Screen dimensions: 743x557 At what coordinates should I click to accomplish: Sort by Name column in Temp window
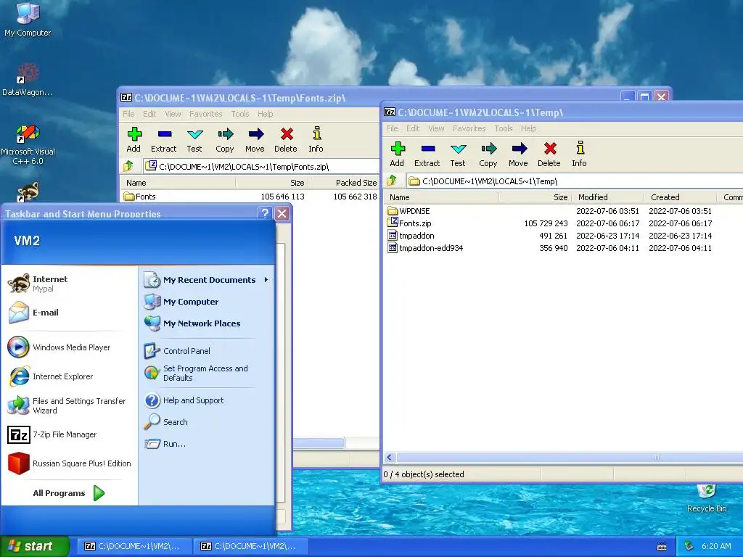[x=441, y=197]
